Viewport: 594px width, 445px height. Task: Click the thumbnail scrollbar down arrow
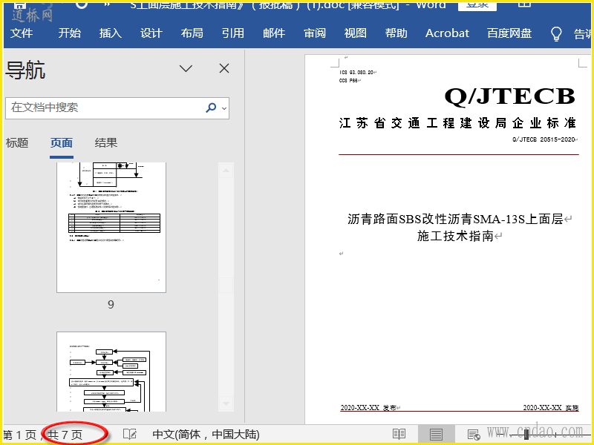click(x=226, y=403)
